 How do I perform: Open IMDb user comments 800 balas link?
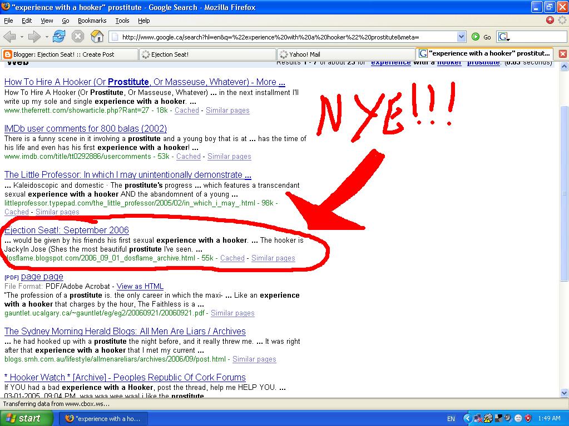(86, 129)
